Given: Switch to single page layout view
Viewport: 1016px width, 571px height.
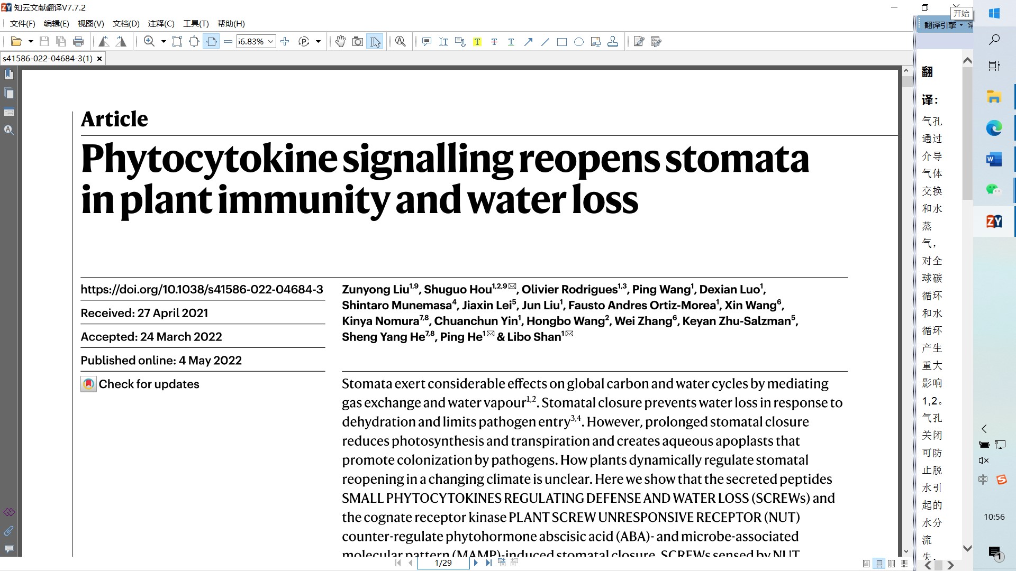Looking at the screenshot, I should [866, 564].
